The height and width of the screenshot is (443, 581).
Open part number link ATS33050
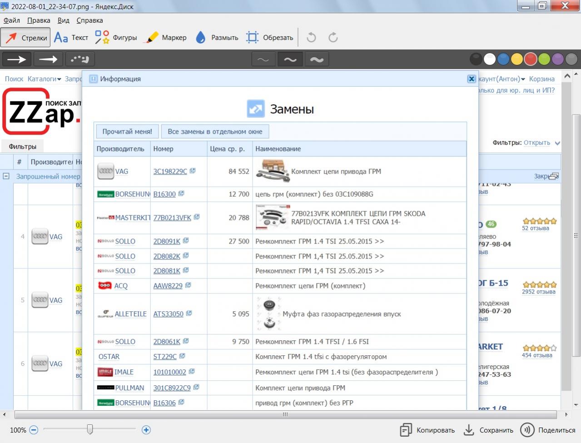click(169, 314)
